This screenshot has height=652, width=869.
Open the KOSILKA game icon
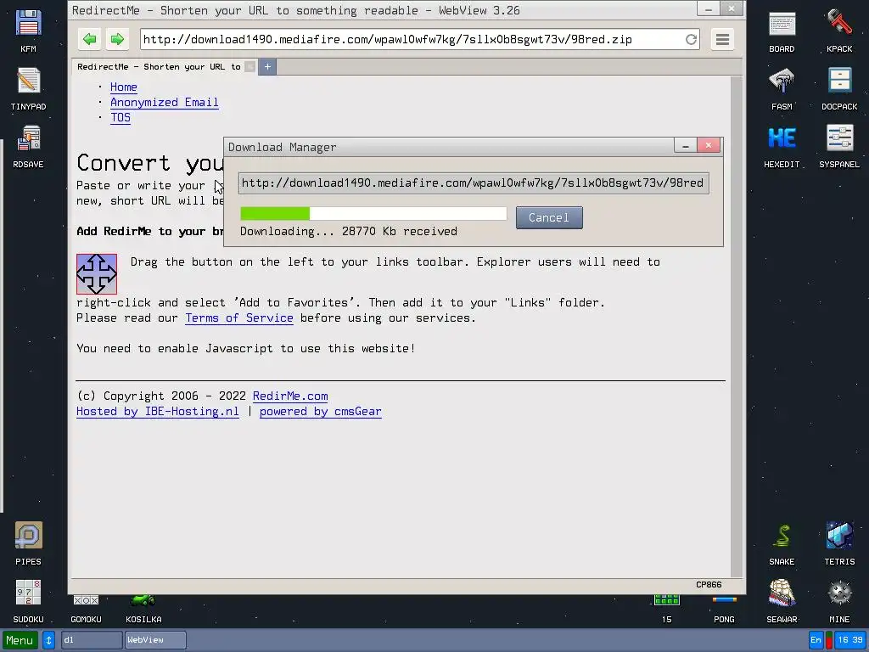click(x=143, y=601)
